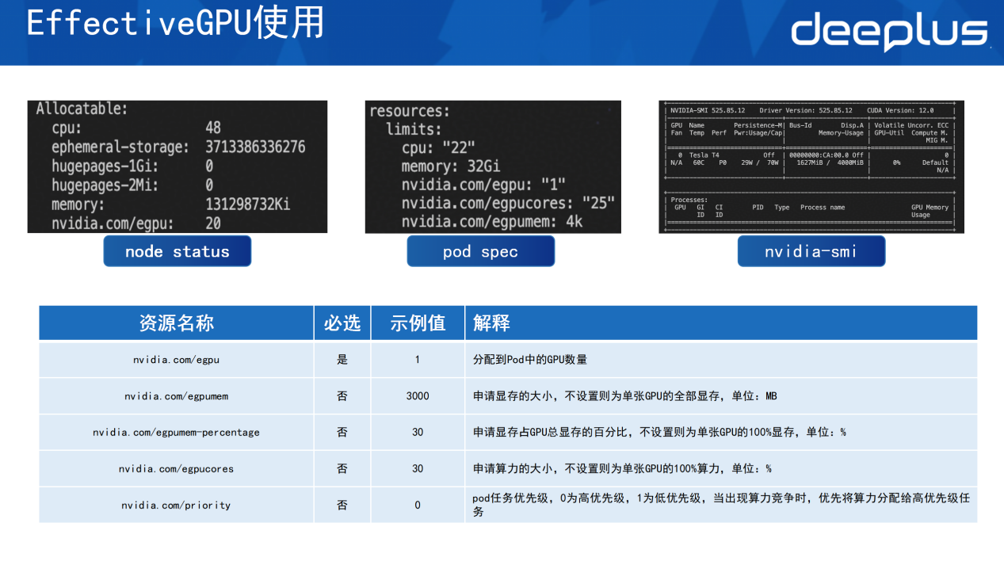1004x565 pixels.
Task: Click the example value 3000 cell
Action: [418, 396]
